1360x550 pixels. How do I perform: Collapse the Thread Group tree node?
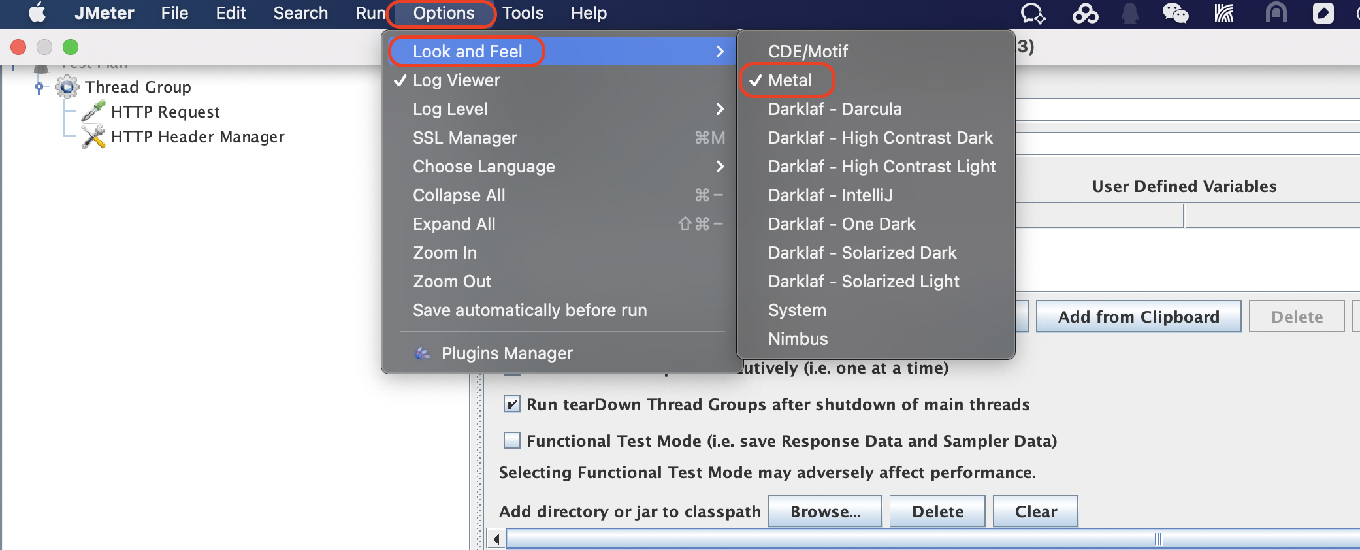(x=39, y=87)
